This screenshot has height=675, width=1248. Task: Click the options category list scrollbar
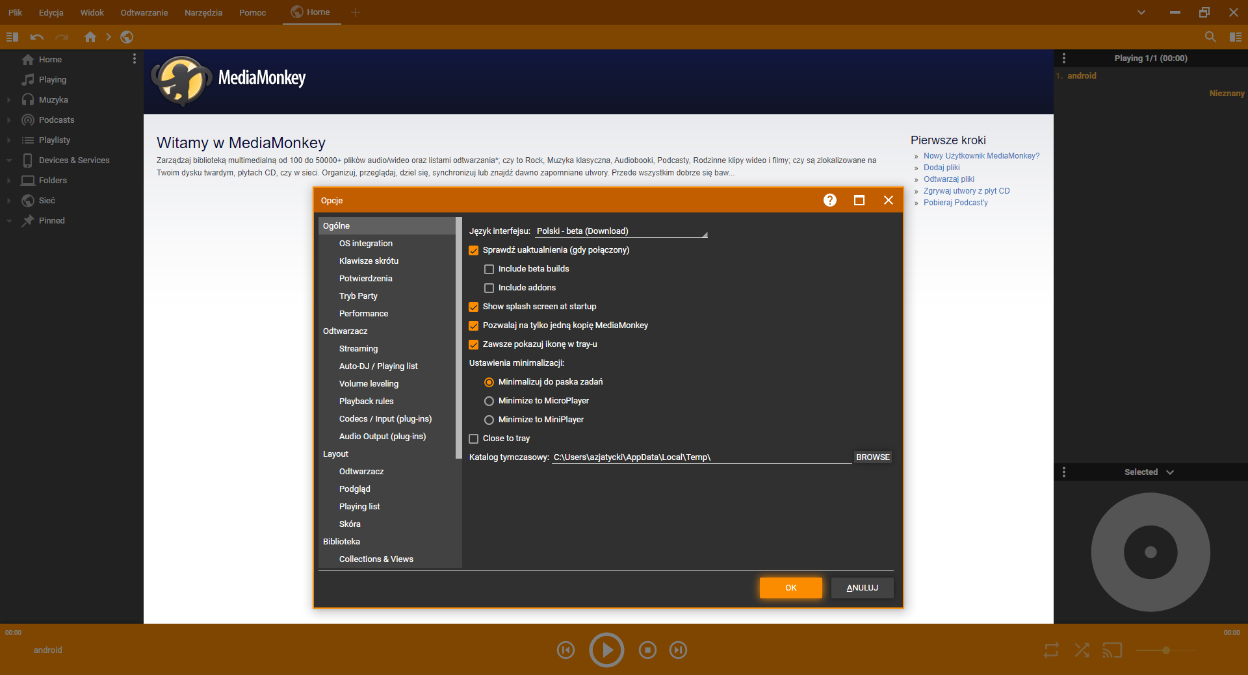[459, 338]
